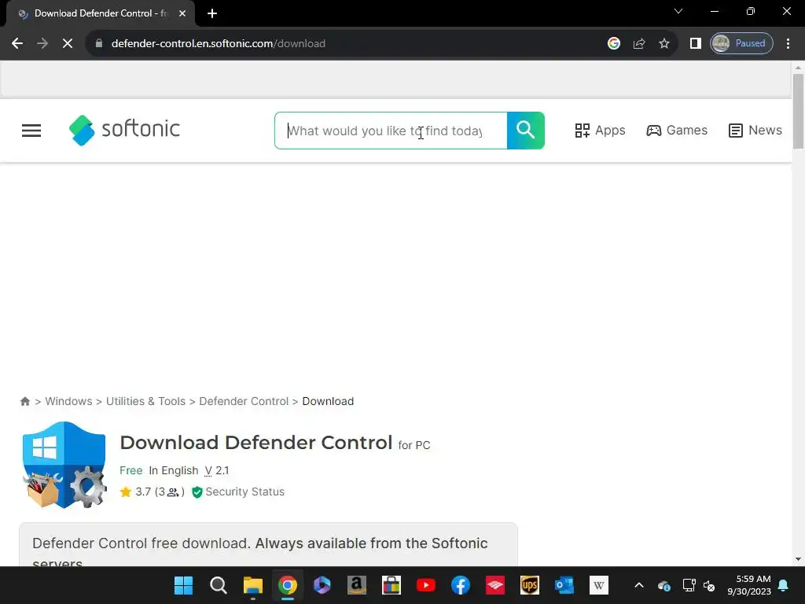Open Defender Control breadcrumb link
Screen dimensions: 805x604
coord(244,401)
